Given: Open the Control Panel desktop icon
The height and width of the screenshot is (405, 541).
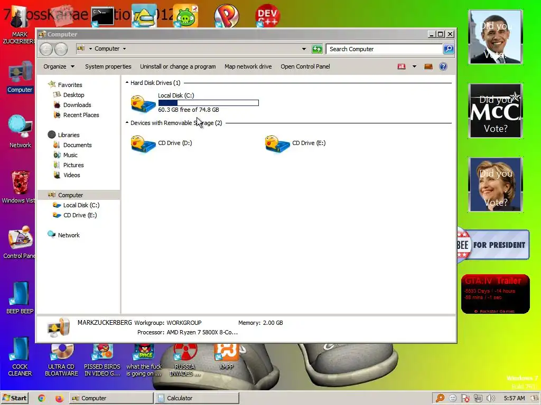Looking at the screenshot, I should (19, 243).
